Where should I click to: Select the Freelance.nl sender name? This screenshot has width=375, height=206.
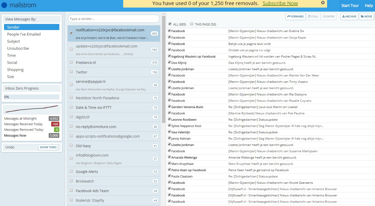86,63
